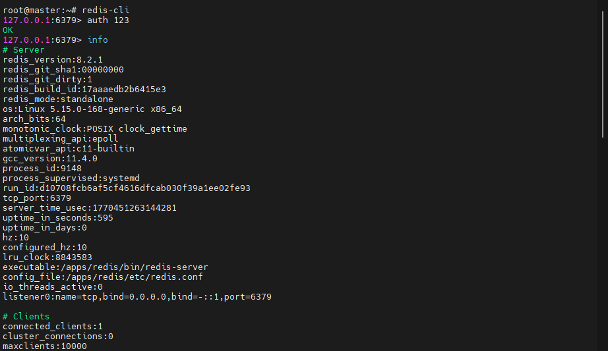
Task: Click the green OK response
Action: click(x=8, y=30)
